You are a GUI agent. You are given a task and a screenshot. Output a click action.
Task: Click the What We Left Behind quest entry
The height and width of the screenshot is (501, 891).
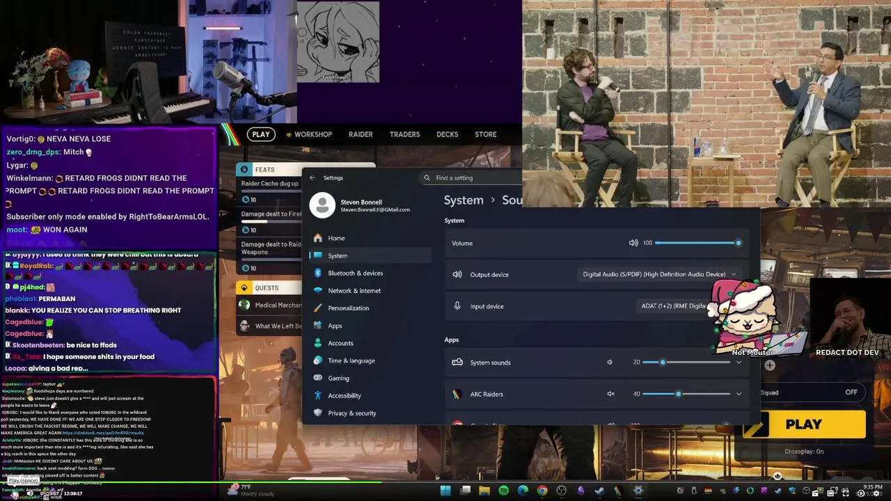click(270, 326)
